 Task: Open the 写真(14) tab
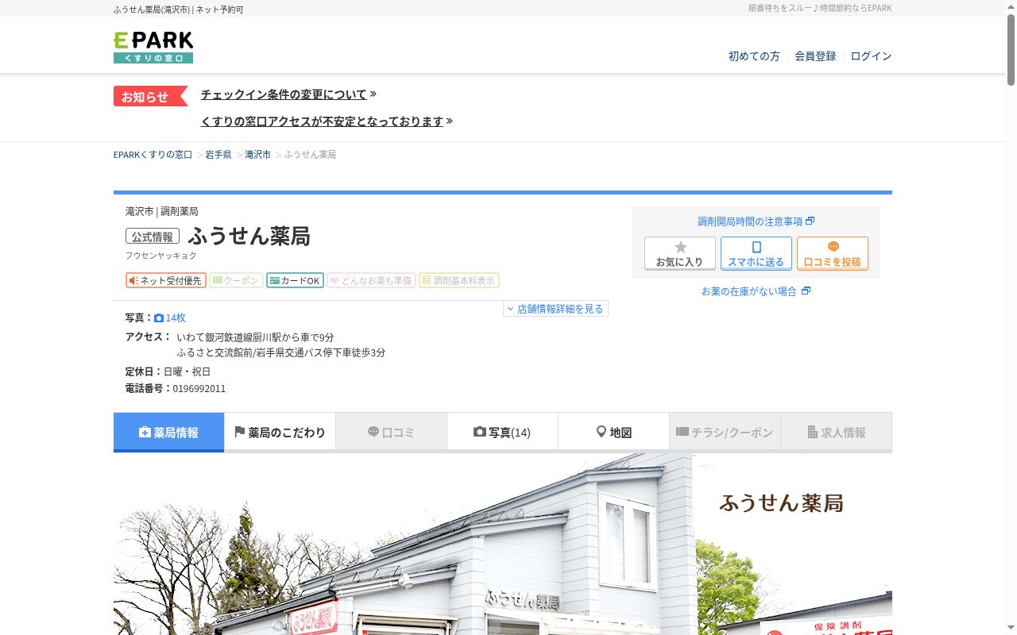click(502, 432)
